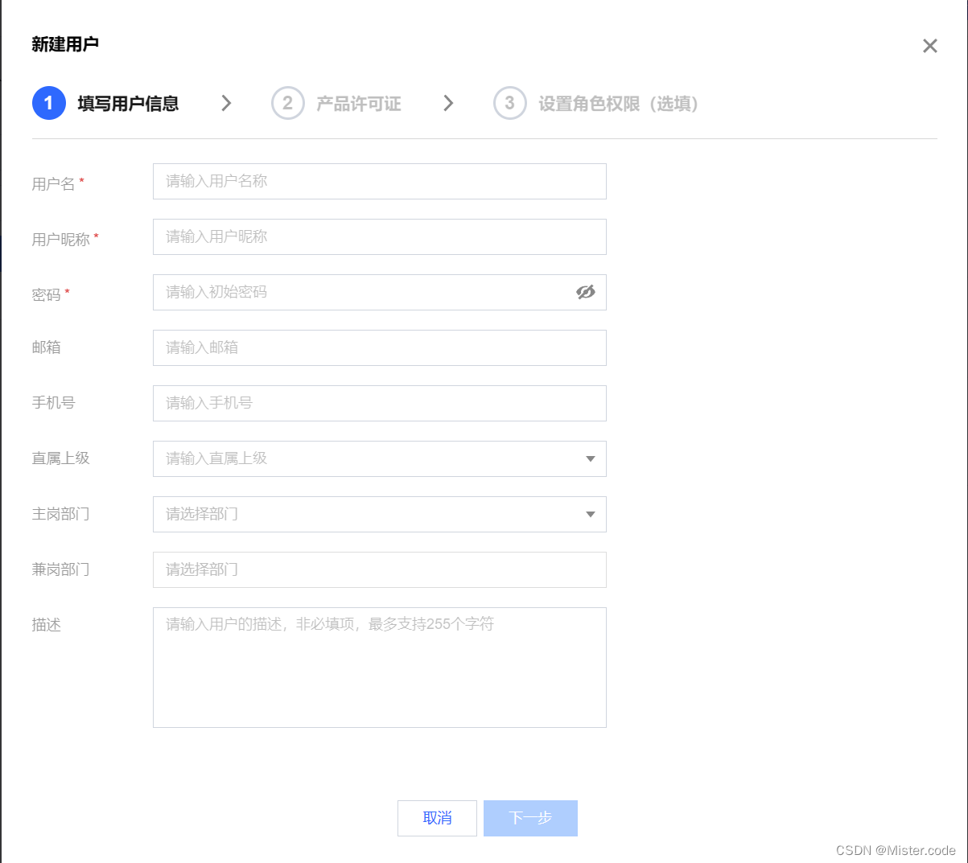Viewport: 968px width, 863px height.
Task: Click step 2 circle icon 产品许可证
Action: point(288,103)
